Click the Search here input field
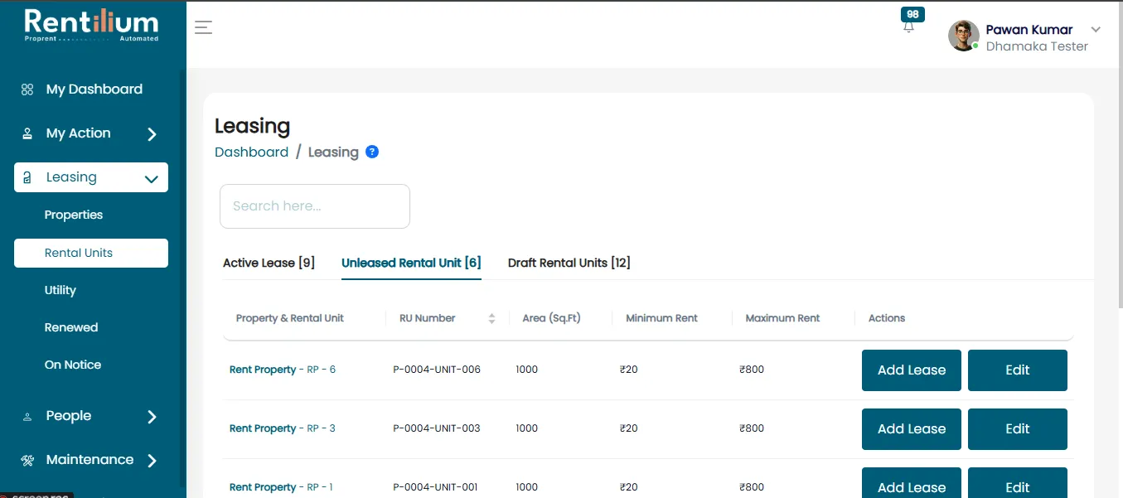The height and width of the screenshot is (498, 1123). point(315,206)
